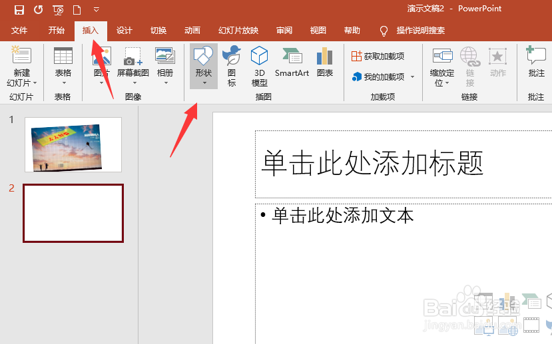The image size is (552, 344).
Task: Start slideshow from beginning quick access icon
Action: pos(58,10)
